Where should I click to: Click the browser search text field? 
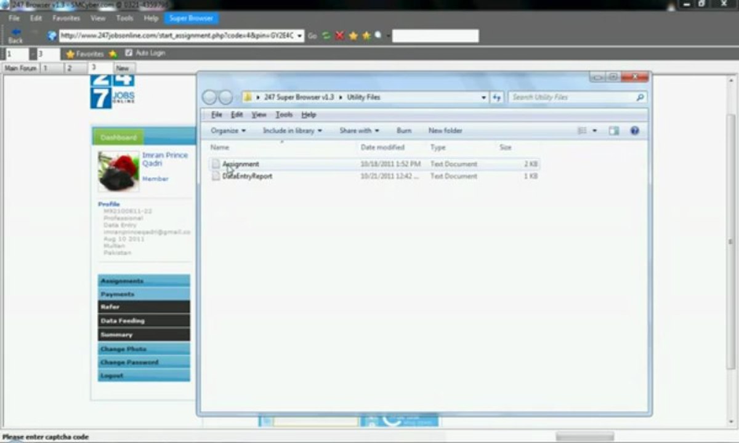pos(435,36)
